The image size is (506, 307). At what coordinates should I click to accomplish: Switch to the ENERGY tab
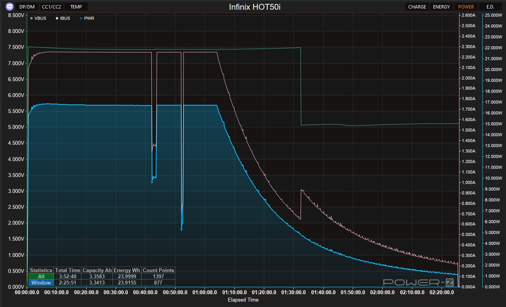point(441,7)
